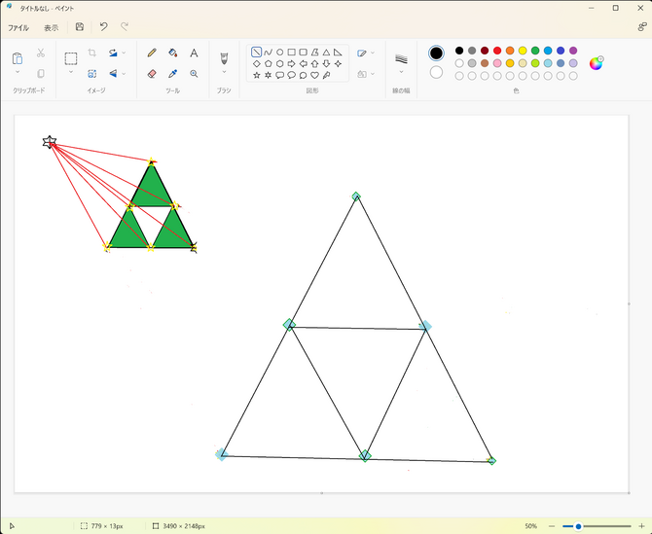Open the ファイル menu

click(x=18, y=27)
